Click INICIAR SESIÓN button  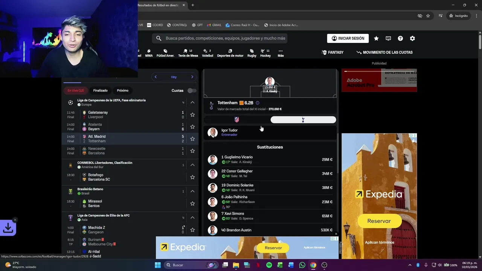pyautogui.click(x=348, y=38)
